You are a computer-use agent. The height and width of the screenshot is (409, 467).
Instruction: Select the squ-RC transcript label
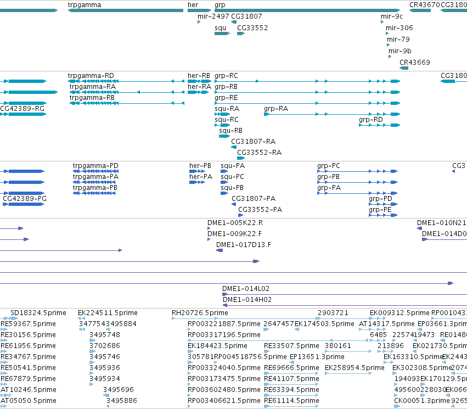click(226, 120)
